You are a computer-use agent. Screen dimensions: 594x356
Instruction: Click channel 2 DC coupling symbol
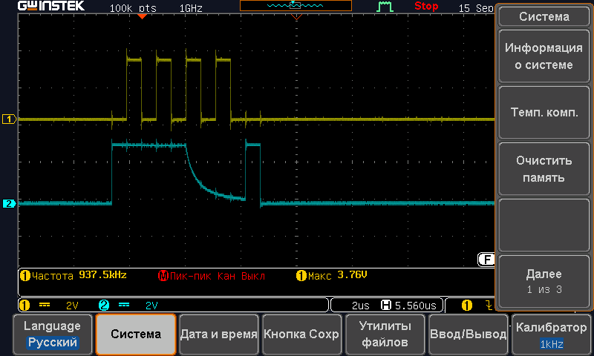[x=124, y=305]
